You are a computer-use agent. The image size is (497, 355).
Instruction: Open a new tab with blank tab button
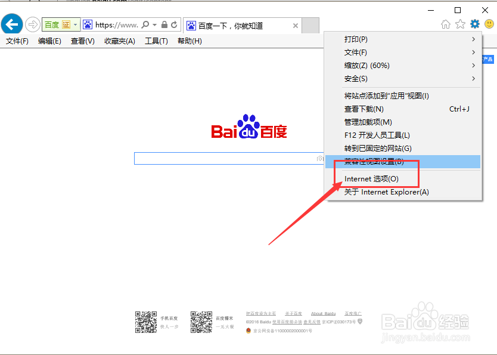310,26
